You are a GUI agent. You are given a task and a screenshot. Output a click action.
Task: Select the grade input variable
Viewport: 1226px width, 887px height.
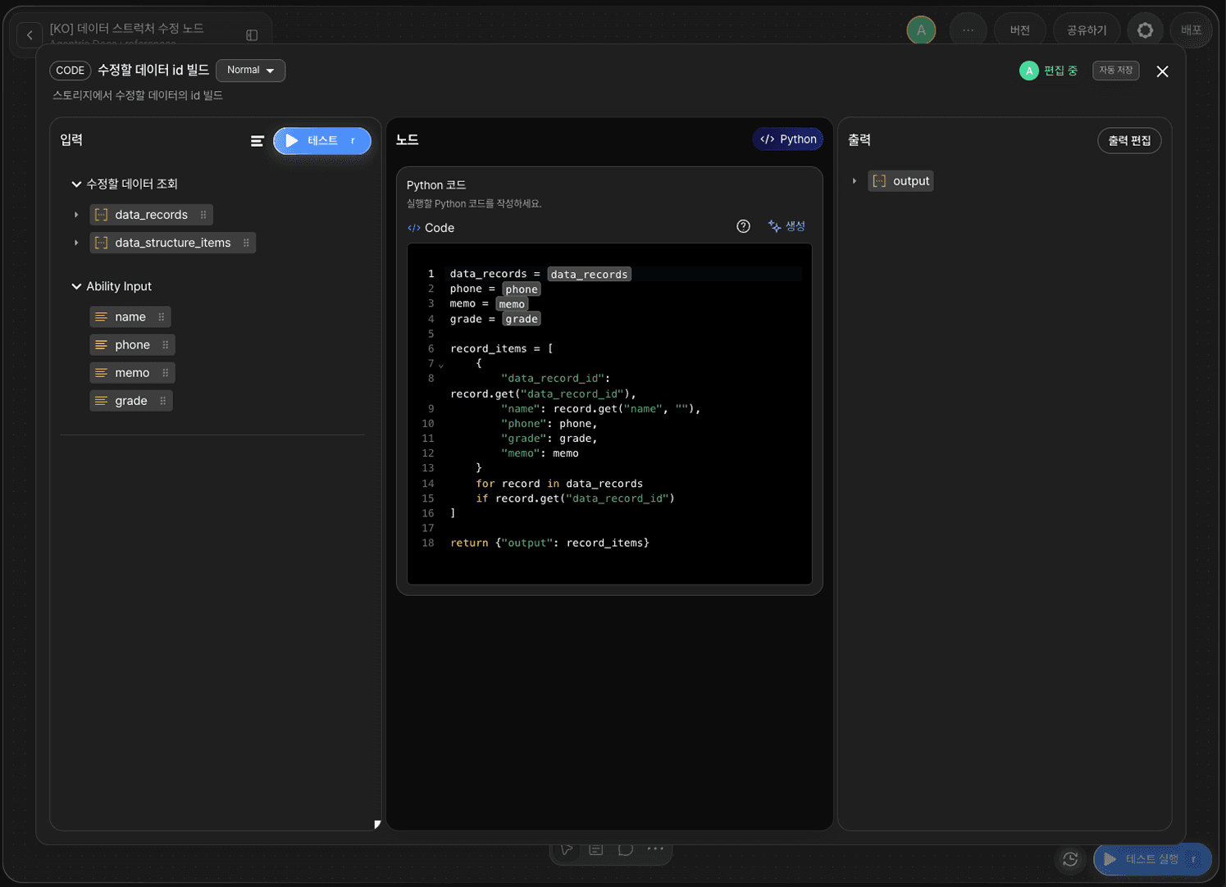[x=130, y=400]
